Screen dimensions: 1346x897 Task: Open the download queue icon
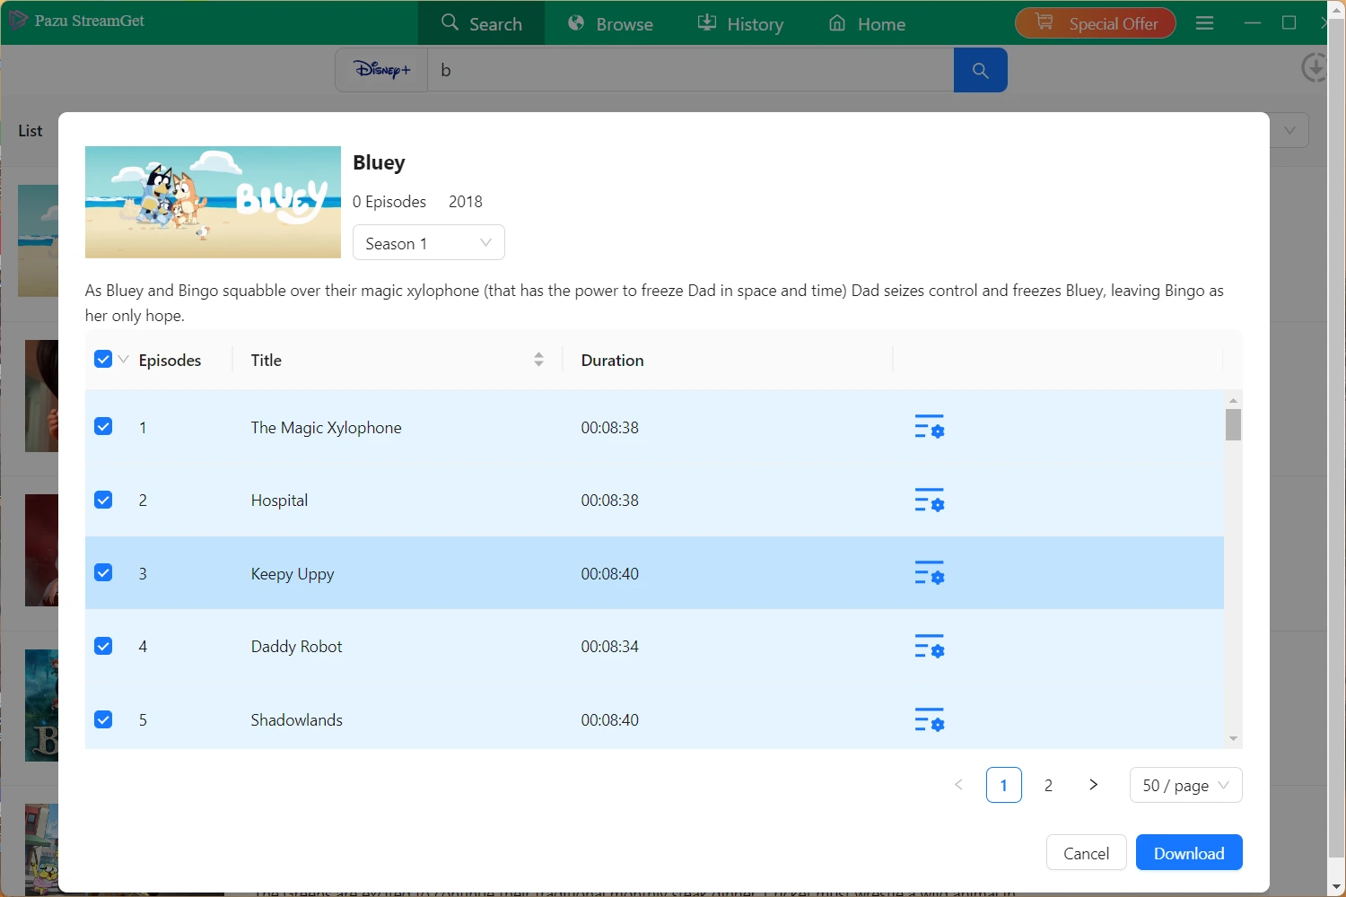coord(1314,67)
